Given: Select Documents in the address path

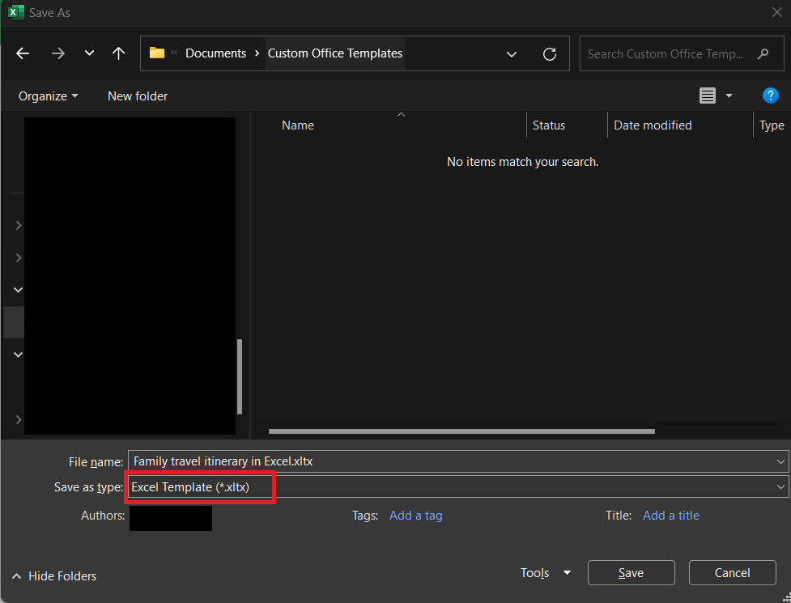Looking at the screenshot, I should 216,53.
